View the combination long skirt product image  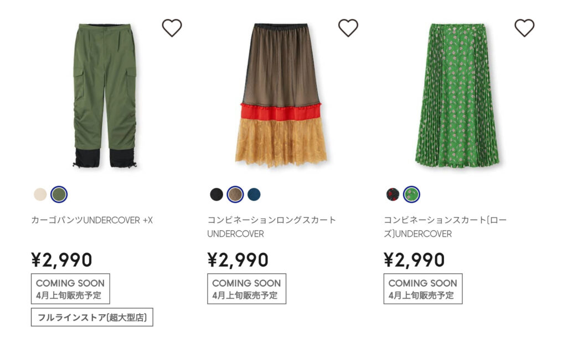(281, 96)
